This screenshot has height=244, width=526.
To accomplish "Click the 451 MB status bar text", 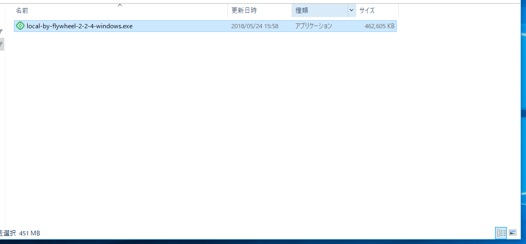I will coord(29,233).
